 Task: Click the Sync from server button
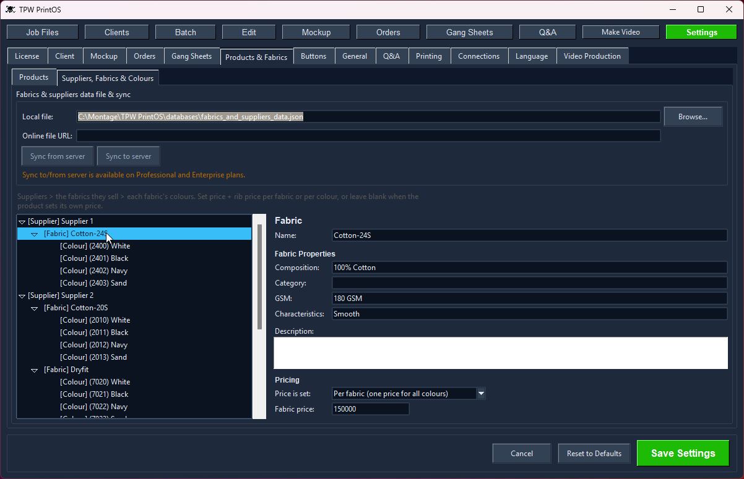tap(58, 156)
